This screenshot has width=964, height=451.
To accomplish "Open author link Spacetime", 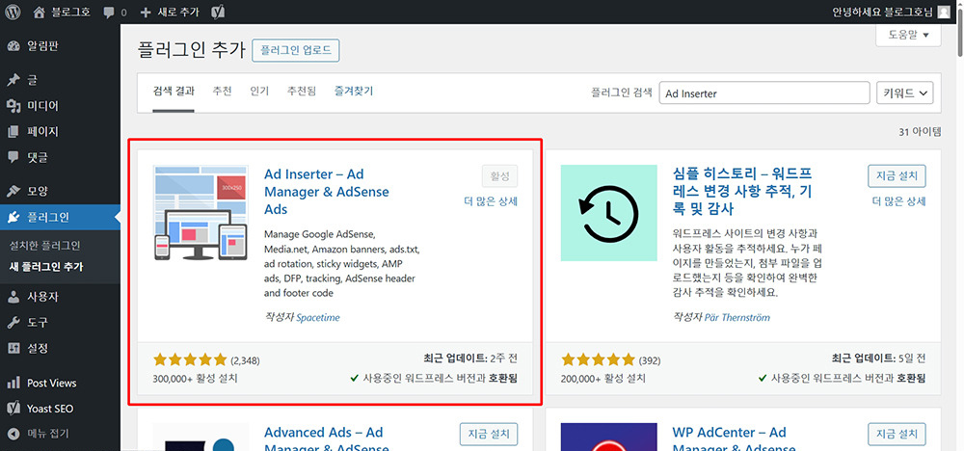I will tap(318, 318).
